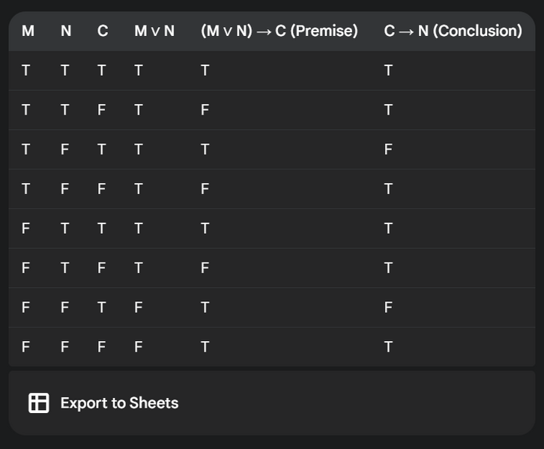Click the Conclusion T value in last row
The height and width of the screenshot is (449, 544).
coord(388,347)
